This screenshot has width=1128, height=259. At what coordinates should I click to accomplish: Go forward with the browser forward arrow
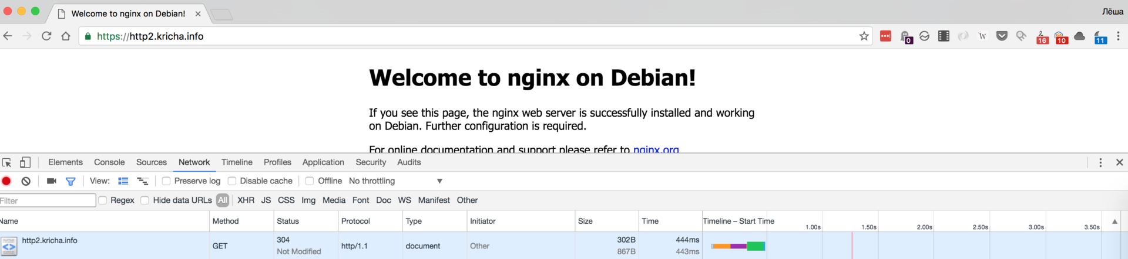tap(27, 36)
